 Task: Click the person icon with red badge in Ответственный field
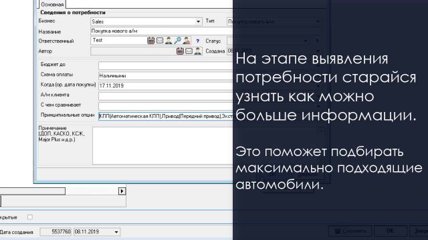pyautogui.click(x=186, y=41)
